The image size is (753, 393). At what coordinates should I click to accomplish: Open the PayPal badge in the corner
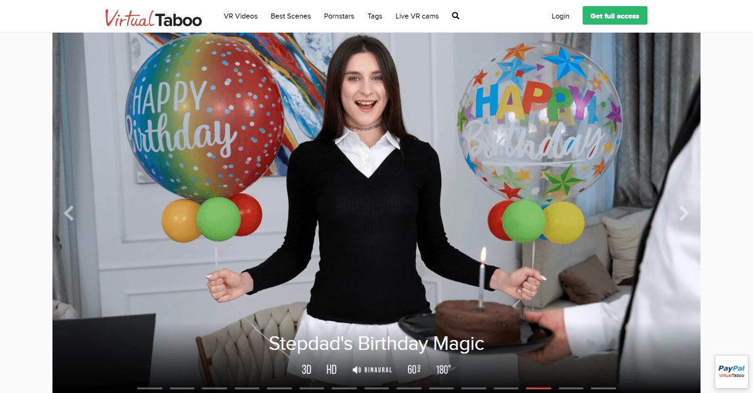click(x=731, y=371)
